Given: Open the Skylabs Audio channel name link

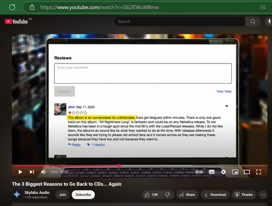Looking at the screenshot, I should coord(37,192).
